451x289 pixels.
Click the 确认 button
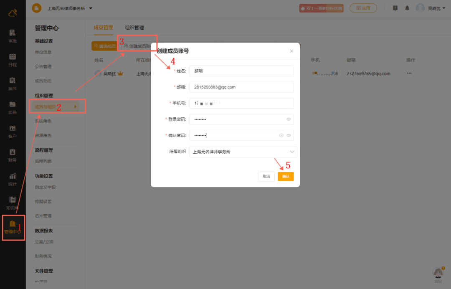click(286, 177)
